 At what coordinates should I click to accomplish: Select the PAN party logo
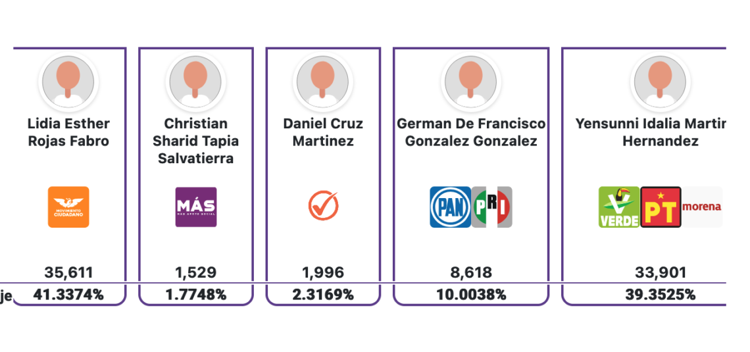[x=450, y=207]
